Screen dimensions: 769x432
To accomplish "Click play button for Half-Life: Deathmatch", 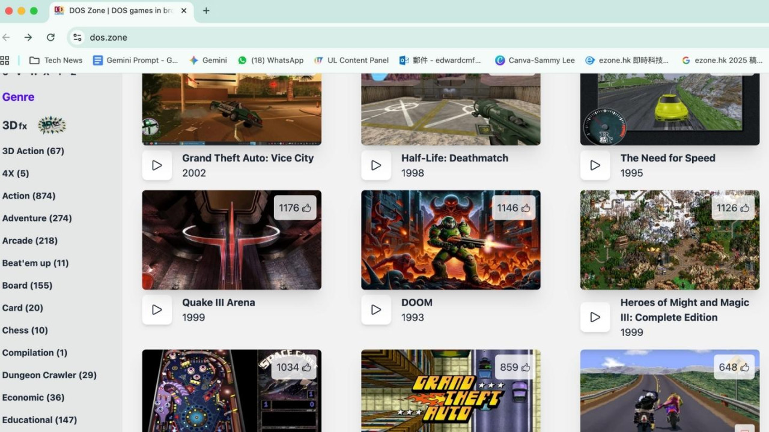I will pyautogui.click(x=376, y=166).
